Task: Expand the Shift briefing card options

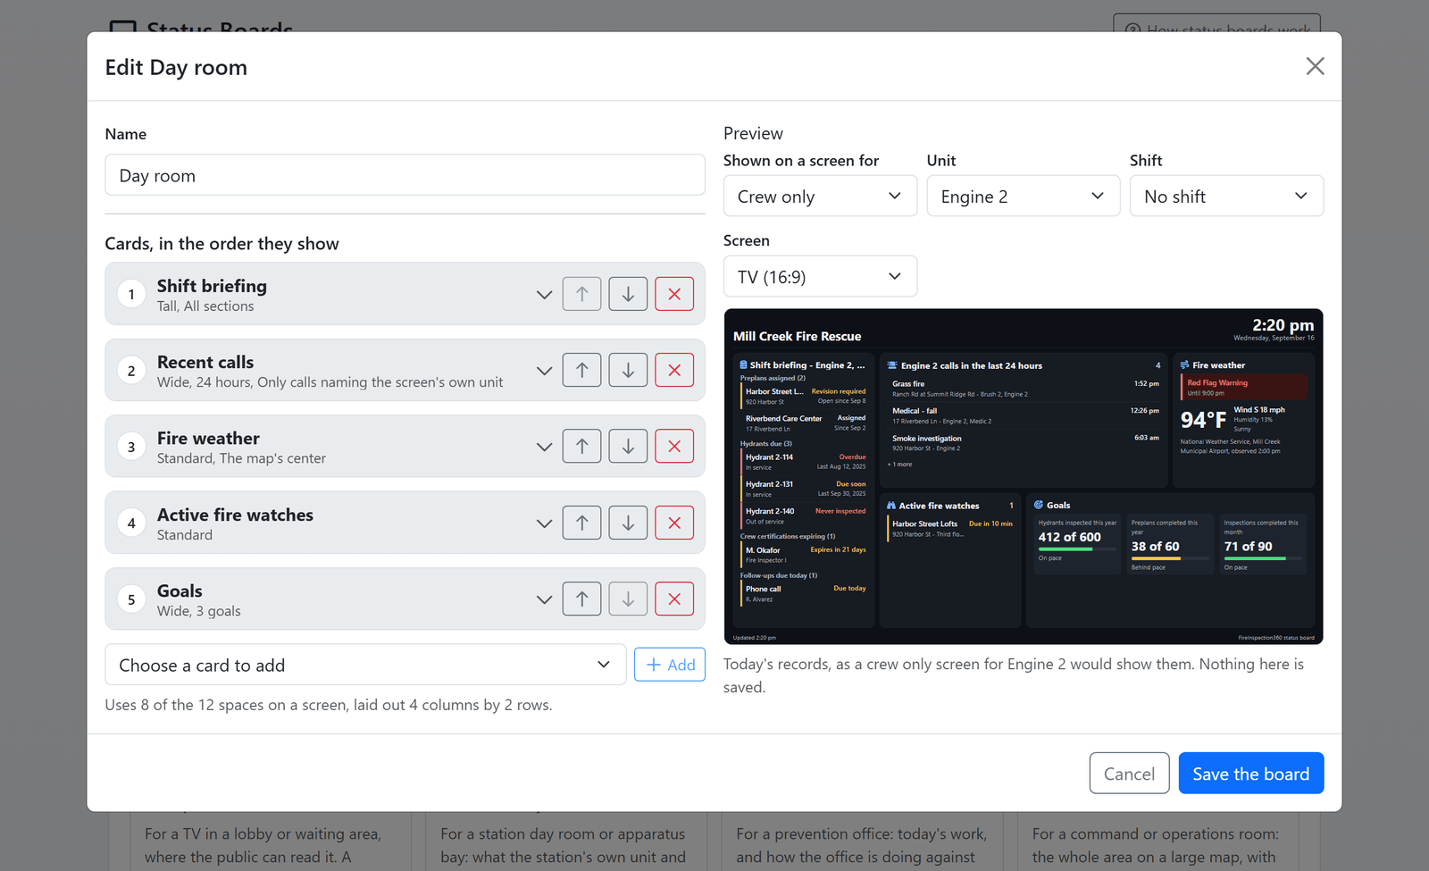Action: click(544, 295)
